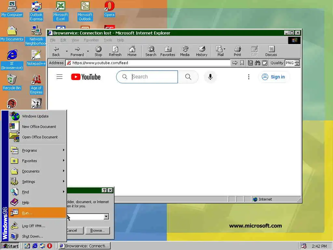This screenshot has height=250, width=333.
Task: Click the bookmark icon beside the address bar
Action: [x=242, y=63]
